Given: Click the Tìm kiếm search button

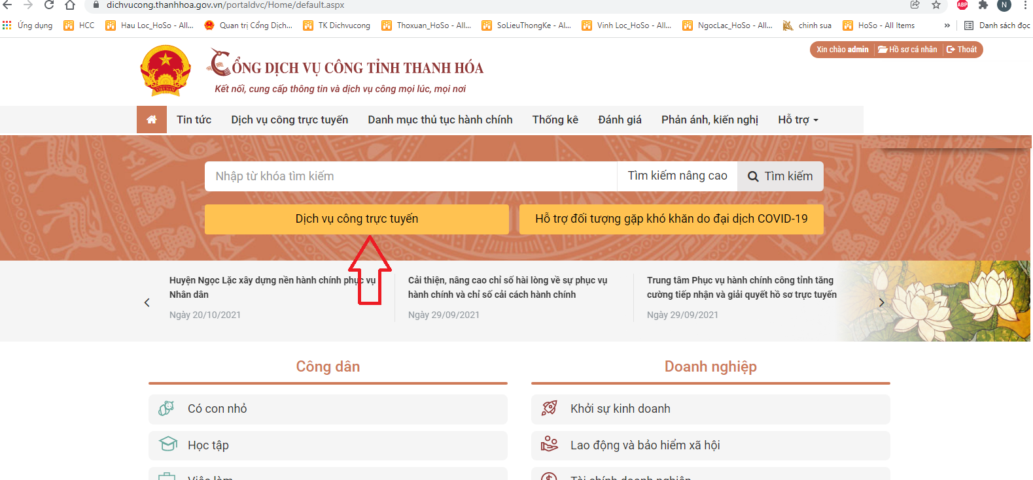Looking at the screenshot, I should [780, 176].
